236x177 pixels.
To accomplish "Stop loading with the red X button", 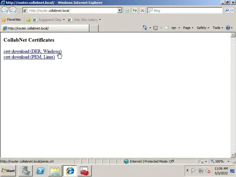I will pos(142,11).
